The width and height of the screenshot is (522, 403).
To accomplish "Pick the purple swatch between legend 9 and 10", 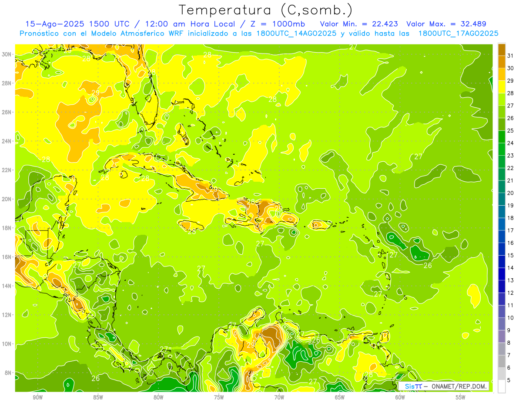I will [x=502, y=324].
